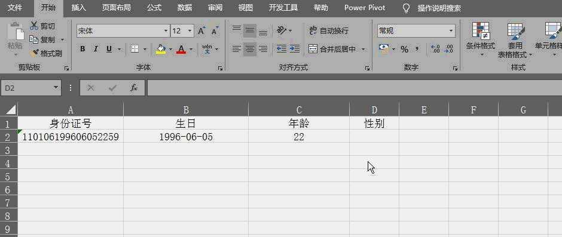Switch to the 数据 Data tab

click(x=185, y=8)
